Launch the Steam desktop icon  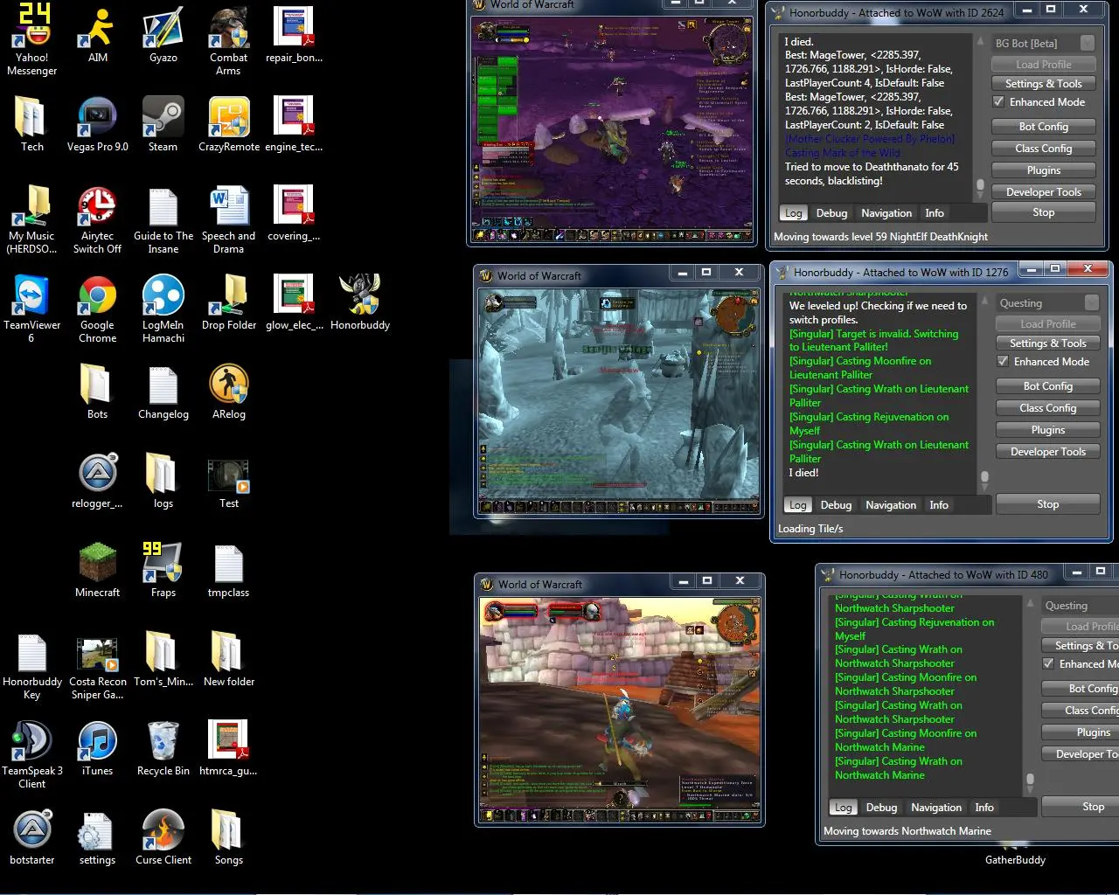(x=163, y=118)
